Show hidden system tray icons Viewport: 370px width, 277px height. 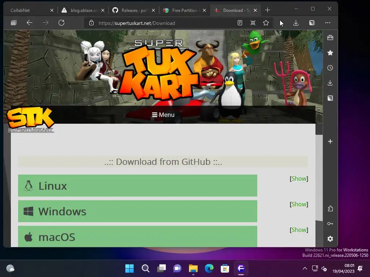point(305,268)
